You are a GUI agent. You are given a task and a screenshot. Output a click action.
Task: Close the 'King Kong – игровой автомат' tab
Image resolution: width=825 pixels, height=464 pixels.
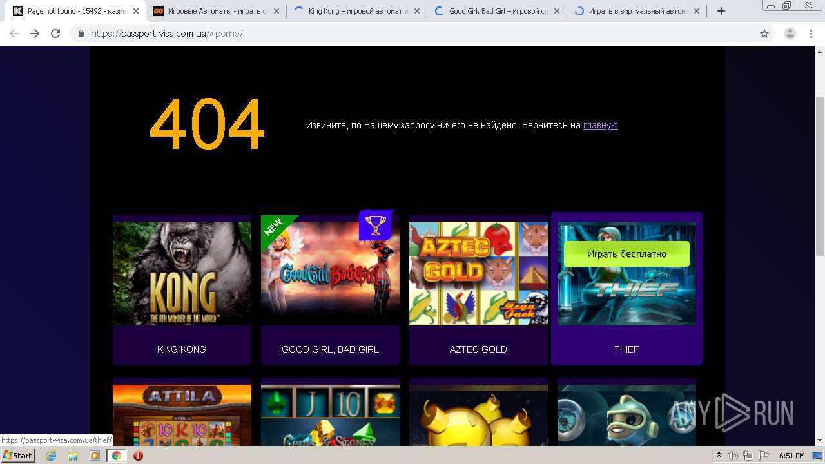tap(417, 11)
